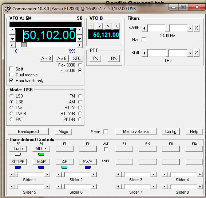Click right arrow of Slider 2
Image resolution: width=206 pixels, height=198 pixels.
(94, 175)
